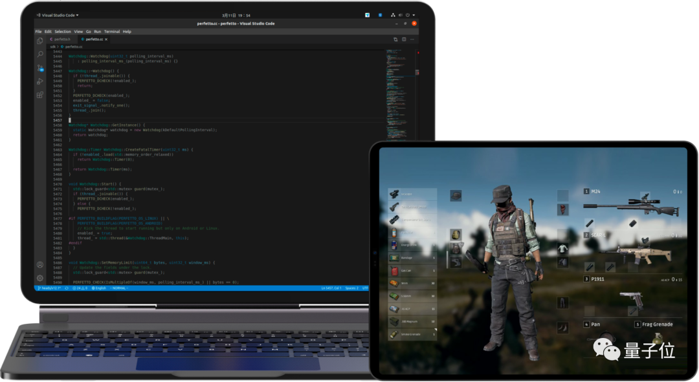
Task: Select the .300 Magnum ammo item
Action: click(412, 321)
